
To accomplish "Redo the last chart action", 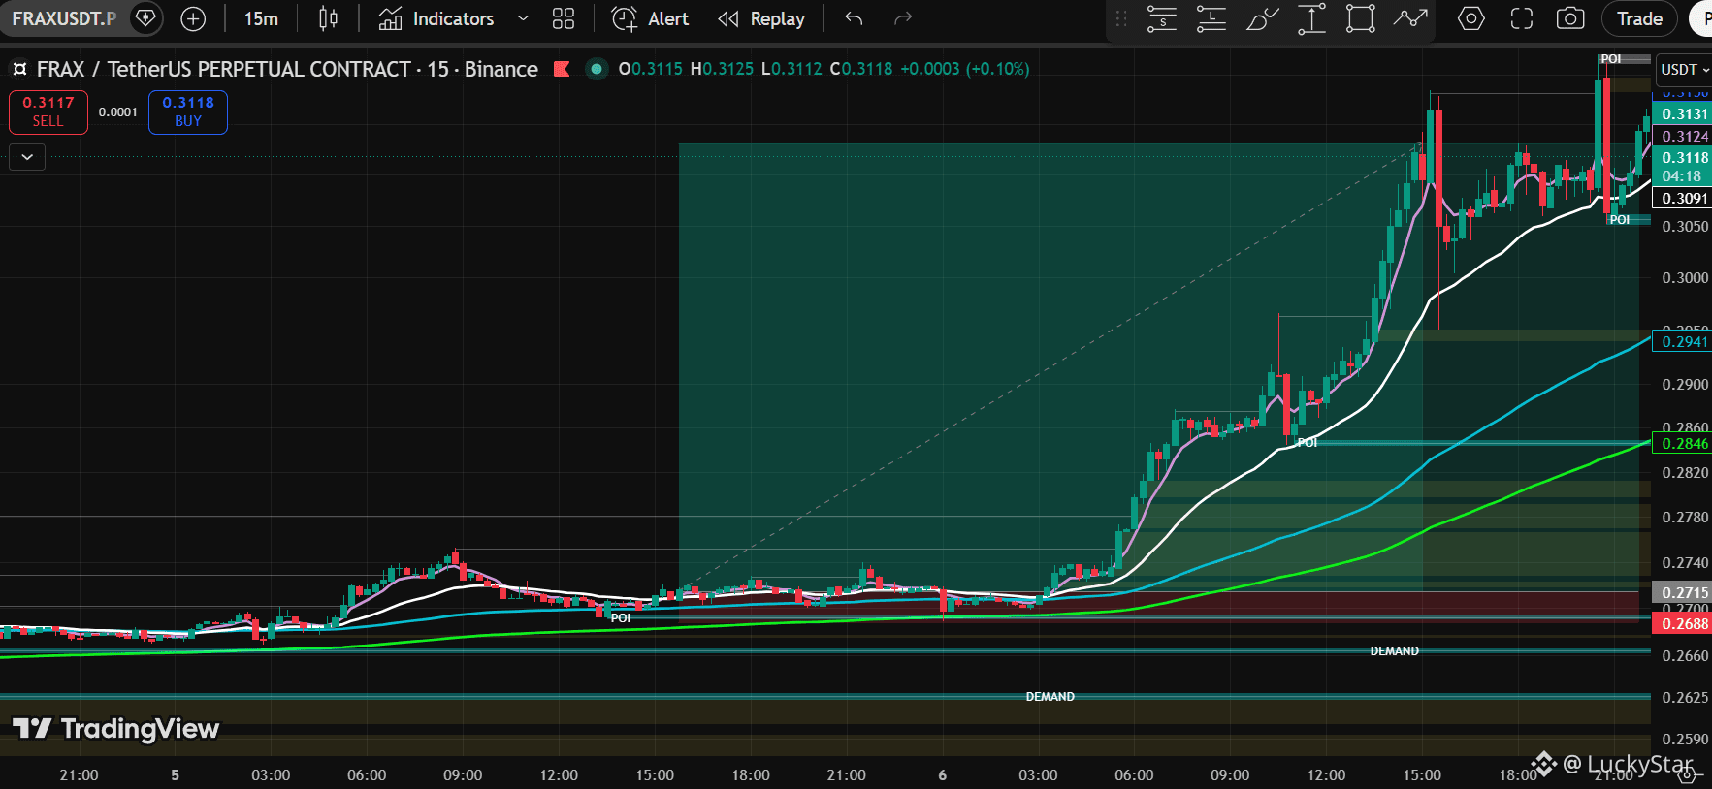I will point(903,18).
